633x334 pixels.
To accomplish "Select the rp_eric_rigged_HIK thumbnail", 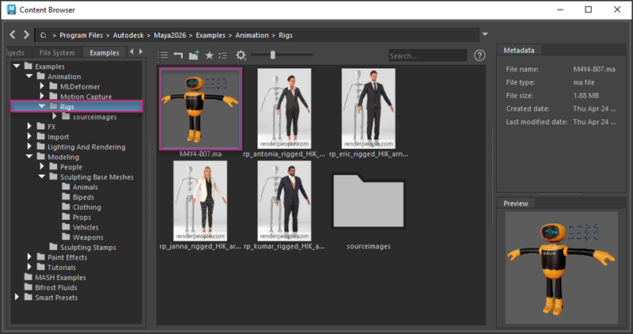I will [368, 108].
